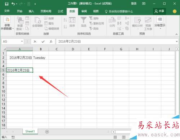Switch to the 公式 ribbon tab
The height and width of the screenshot is (140, 180).
click(60, 11)
